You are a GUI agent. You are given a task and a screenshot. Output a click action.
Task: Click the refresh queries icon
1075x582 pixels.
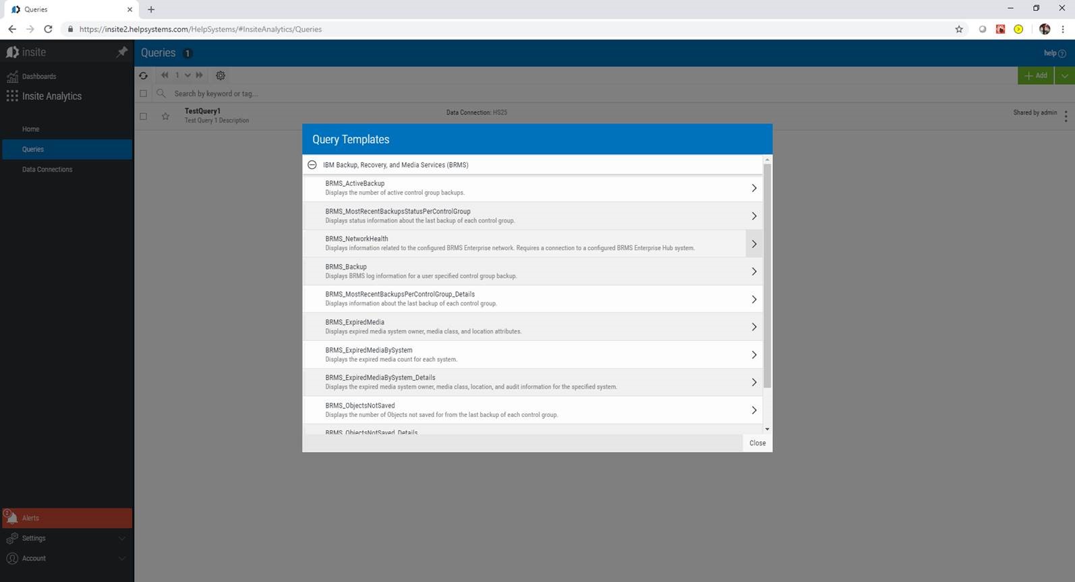click(x=144, y=75)
